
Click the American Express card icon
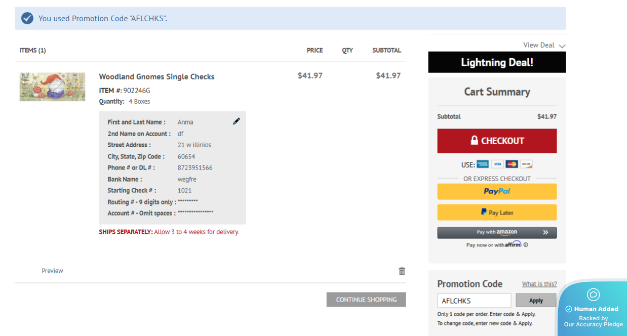(483, 164)
